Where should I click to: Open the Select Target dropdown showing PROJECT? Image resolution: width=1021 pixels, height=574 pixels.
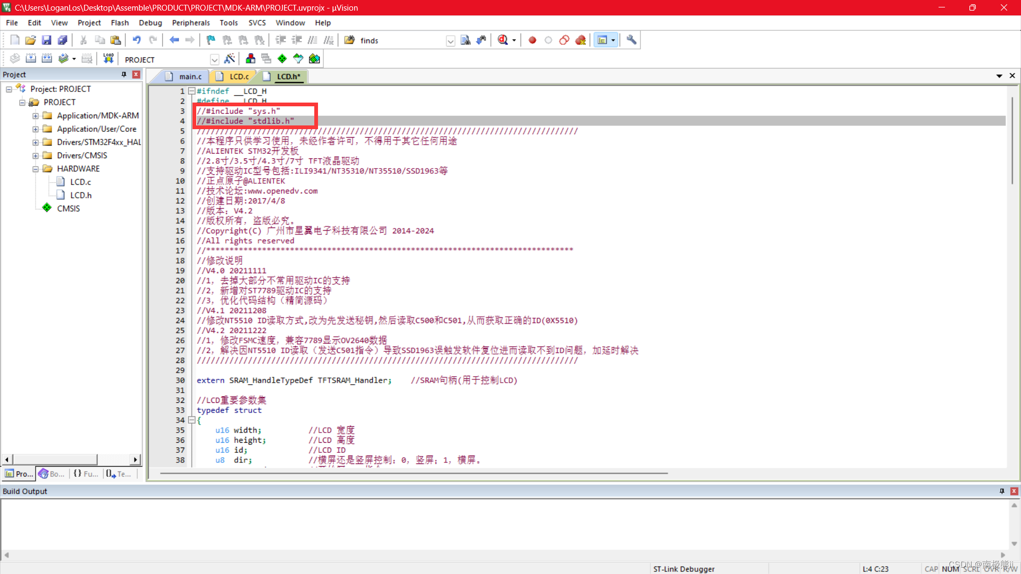(x=214, y=59)
